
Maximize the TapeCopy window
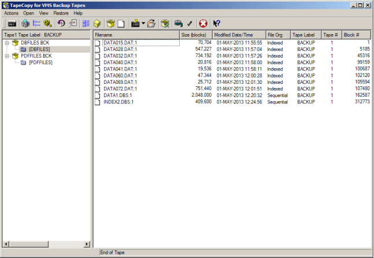point(360,5)
